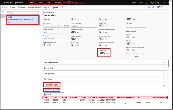The image size is (173, 110).
Task: Click the Description input field
Action: pos(56,26)
